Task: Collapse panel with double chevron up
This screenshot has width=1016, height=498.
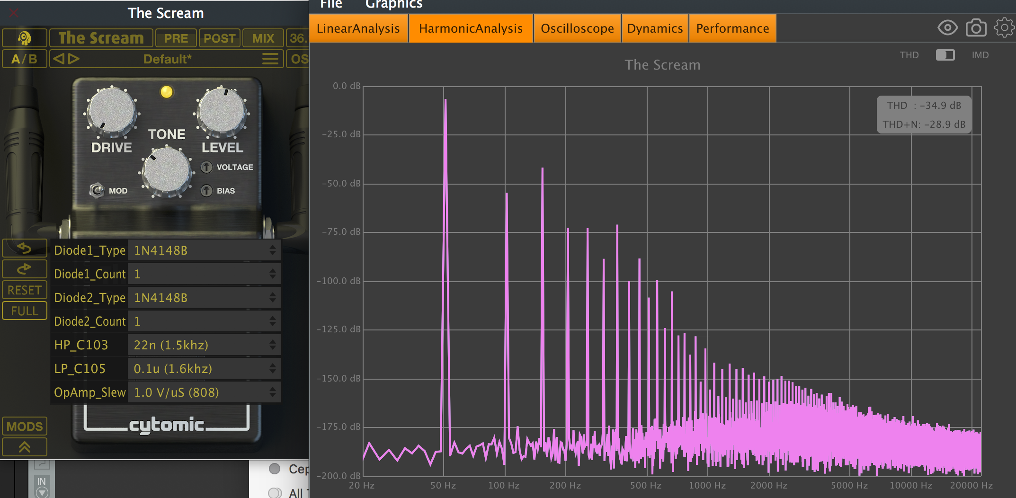Action: coord(25,447)
